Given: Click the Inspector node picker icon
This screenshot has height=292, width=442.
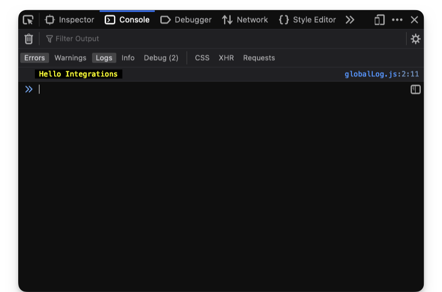Looking at the screenshot, I should pos(29,20).
